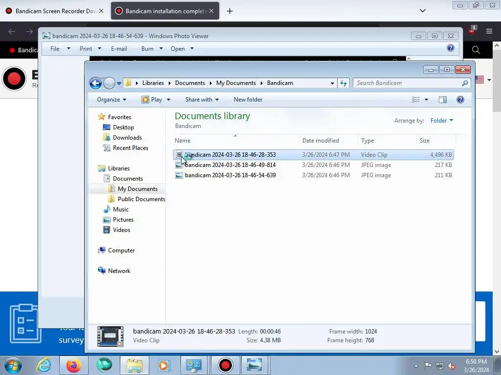Open Photo Viewer Burn menu
Viewport: 501px width, 375px height.
152,49
